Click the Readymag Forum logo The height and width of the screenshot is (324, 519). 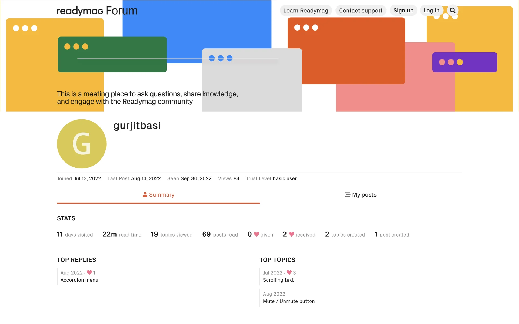97,11
